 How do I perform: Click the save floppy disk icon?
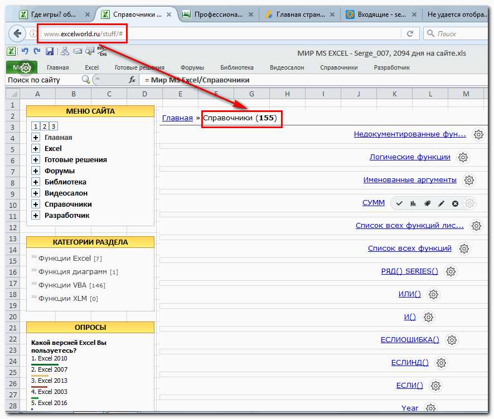(x=50, y=51)
